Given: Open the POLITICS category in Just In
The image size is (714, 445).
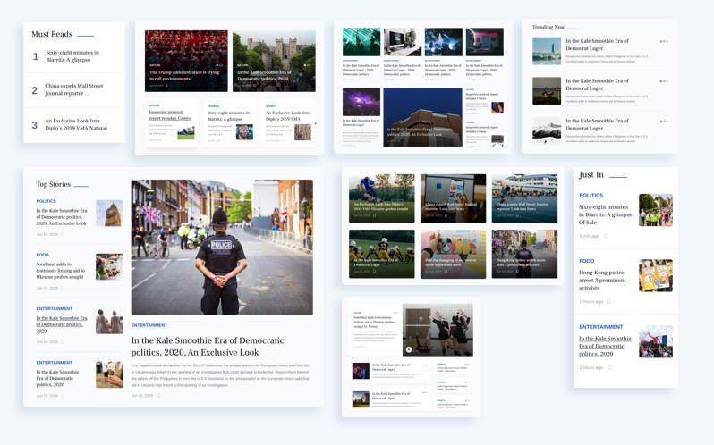Looking at the screenshot, I should coord(591,195).
